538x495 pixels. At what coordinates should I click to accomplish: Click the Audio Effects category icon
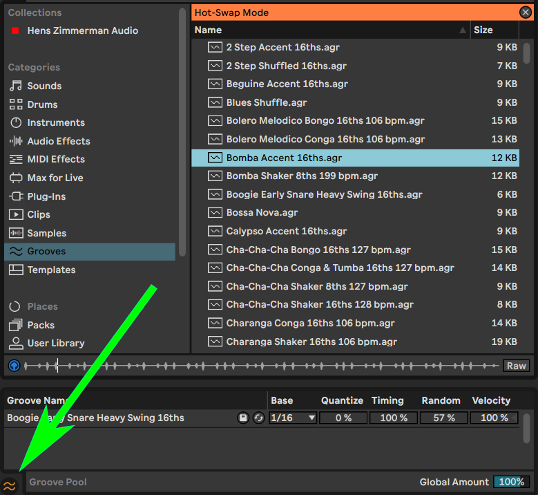click(x=15, y=141)
